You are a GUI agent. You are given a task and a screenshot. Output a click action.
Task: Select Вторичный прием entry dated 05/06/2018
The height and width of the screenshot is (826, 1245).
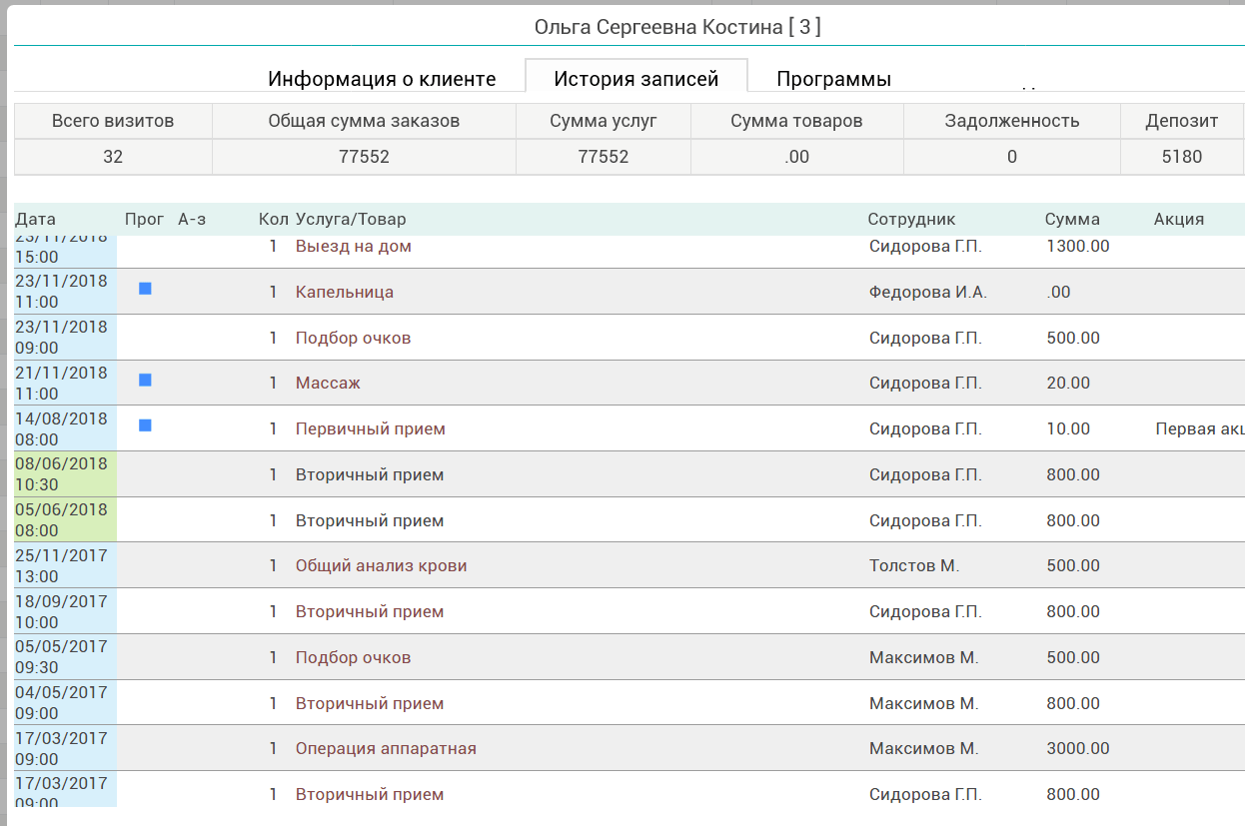coord(370,520)
